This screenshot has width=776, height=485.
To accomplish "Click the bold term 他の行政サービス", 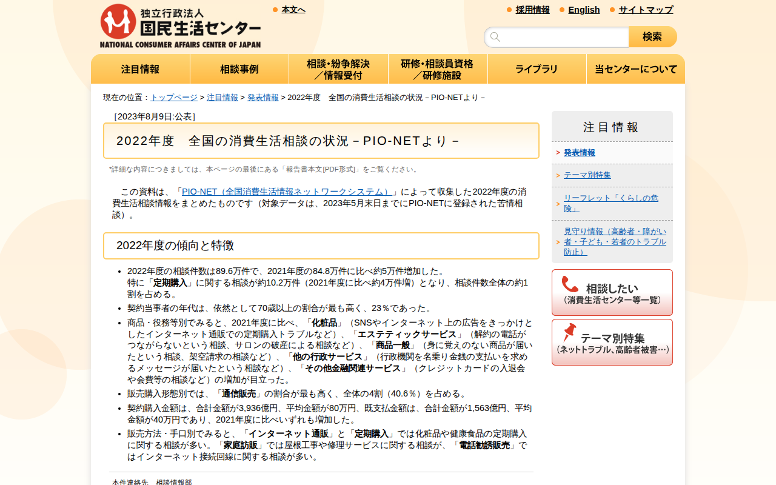I will [x=327, y=357].
